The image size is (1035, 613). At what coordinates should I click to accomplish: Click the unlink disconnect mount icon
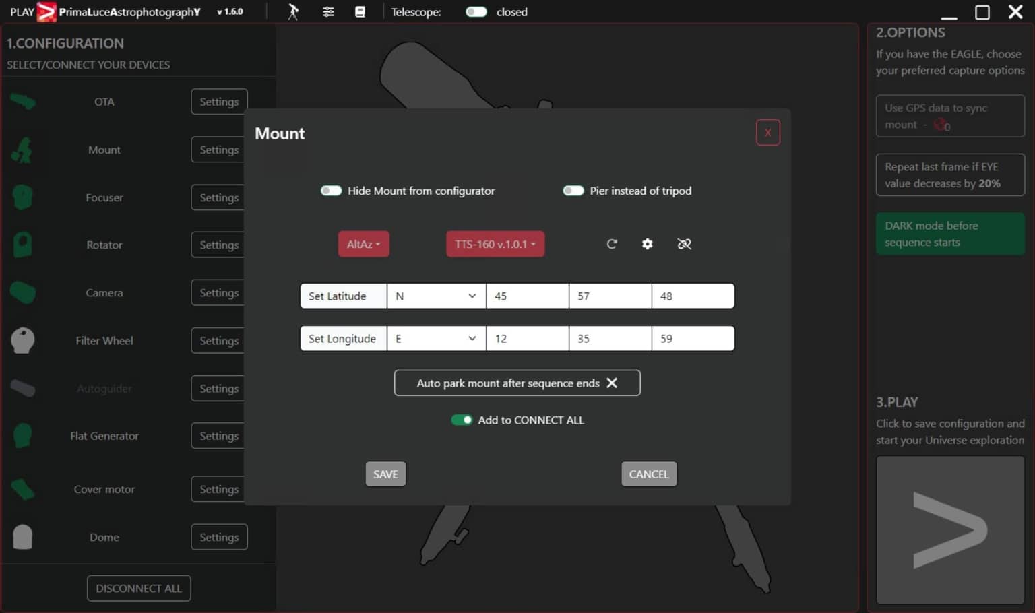click(x=684, y=244)
